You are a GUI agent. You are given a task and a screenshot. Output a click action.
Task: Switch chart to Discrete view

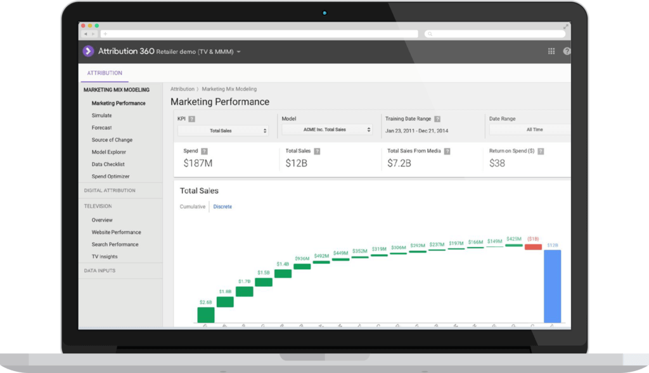pos(222,207)
